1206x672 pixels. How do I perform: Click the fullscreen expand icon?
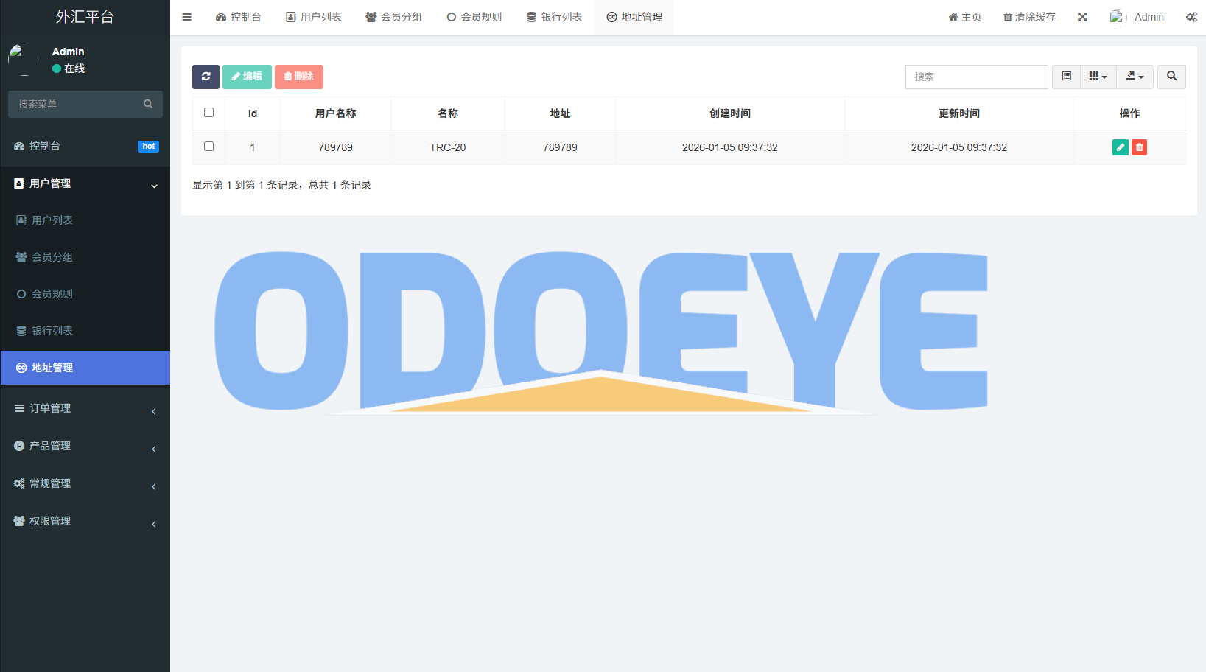coord(1082,17)
